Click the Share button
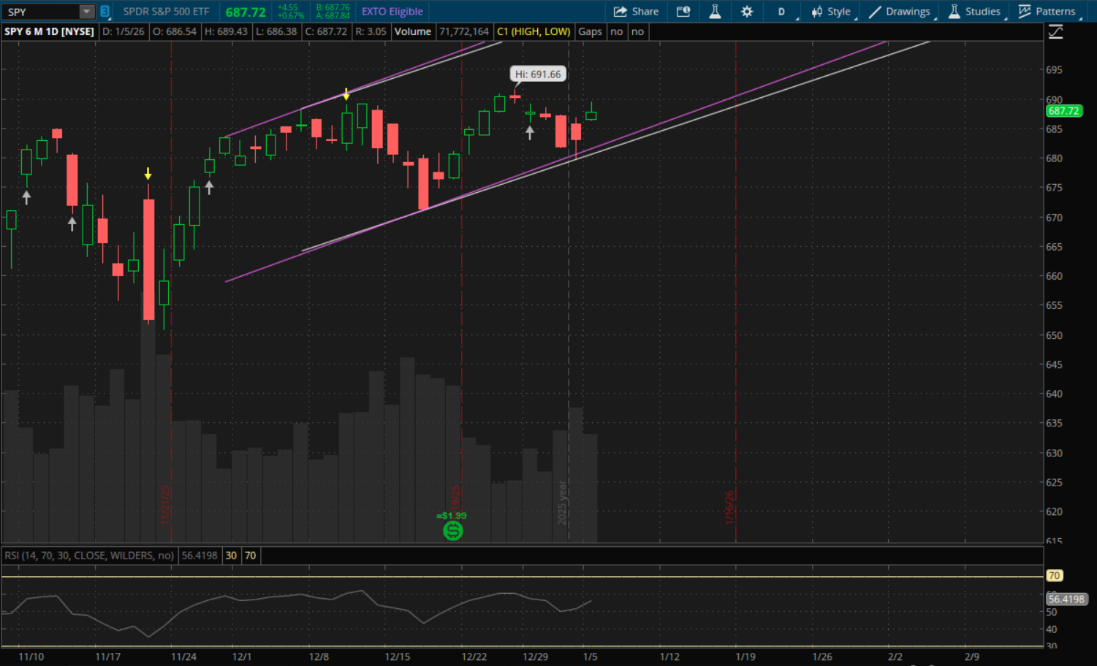This screenshot has width=1097, height=666. pyautogui.click(x=636, y=12)
